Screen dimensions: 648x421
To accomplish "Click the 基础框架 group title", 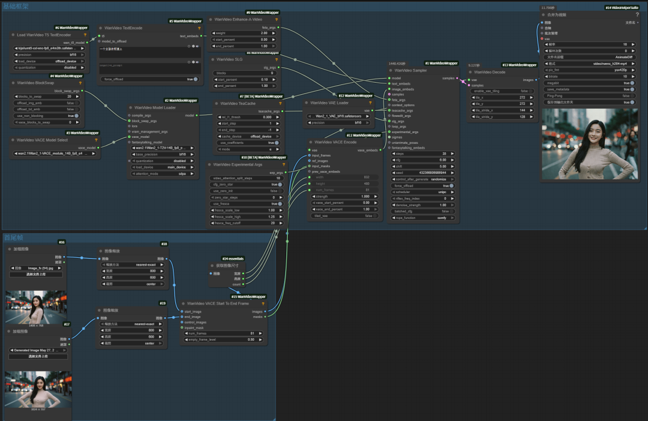I will (17, 5).
